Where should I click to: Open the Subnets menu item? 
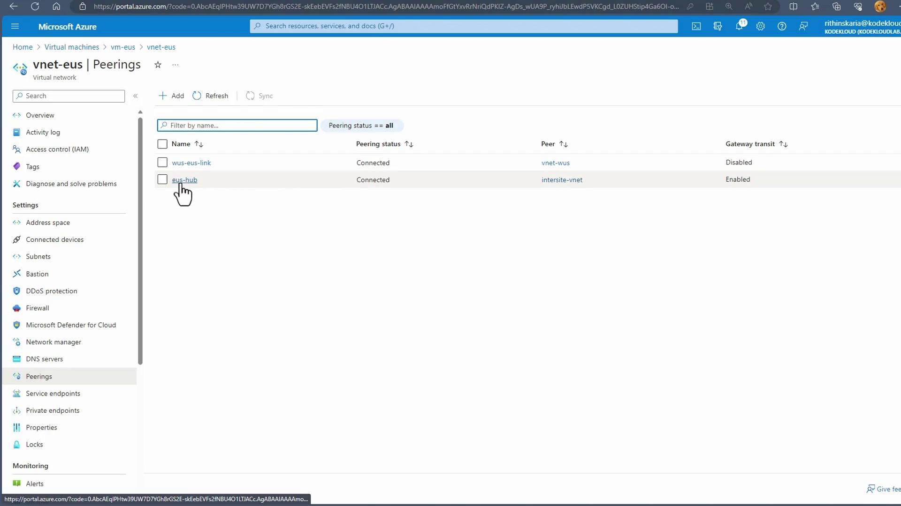click(x=38, y=257)
